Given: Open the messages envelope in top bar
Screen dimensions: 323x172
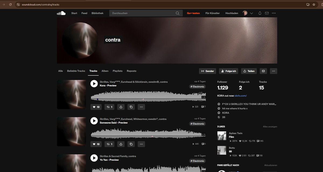Looking at the screenshot, I should [267, 13].
